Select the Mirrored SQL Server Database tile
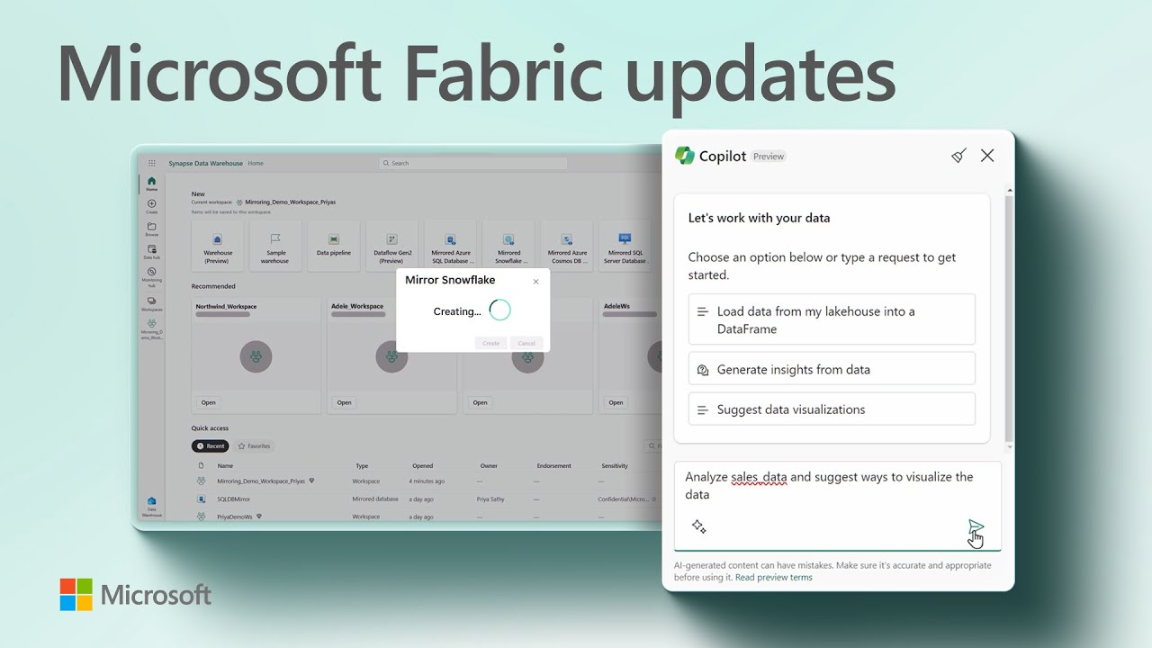This screenshot has width=1152, height=648. coord(625,246)
